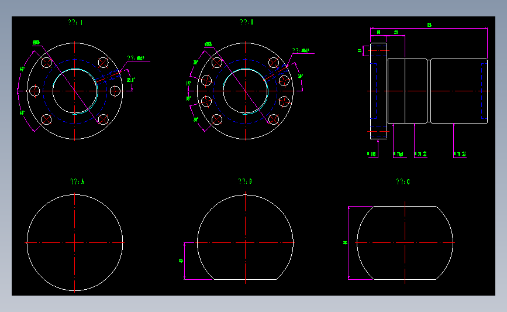Click the diameter label under the side-view flange leader

[x=372, y=154]
